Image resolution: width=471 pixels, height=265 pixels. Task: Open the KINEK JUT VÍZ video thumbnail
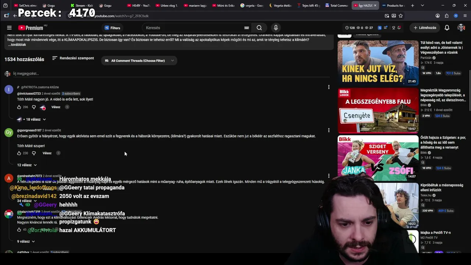pyautogui.click(x=378, y=63)
